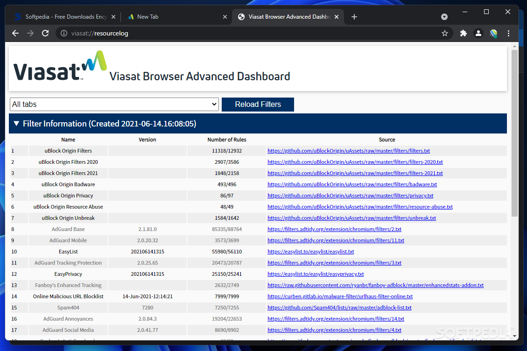
Task: View site information icon in address bar
Action: (64, 33)
